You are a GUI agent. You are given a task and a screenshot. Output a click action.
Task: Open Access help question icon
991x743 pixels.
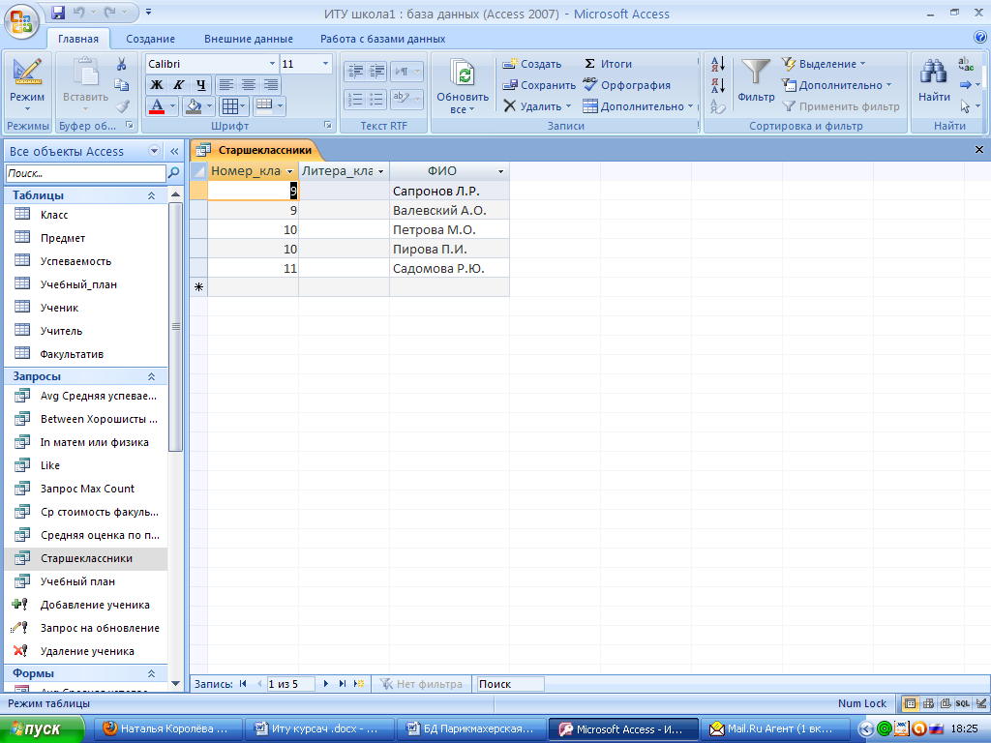click(980, 38)
